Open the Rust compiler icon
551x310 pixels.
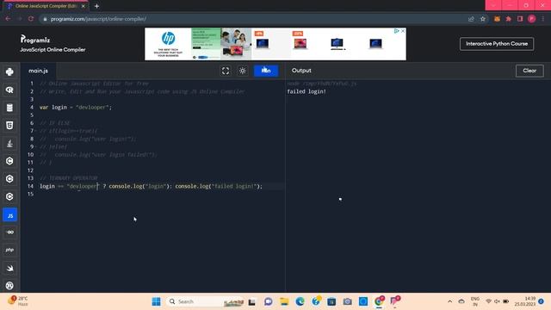9,286
